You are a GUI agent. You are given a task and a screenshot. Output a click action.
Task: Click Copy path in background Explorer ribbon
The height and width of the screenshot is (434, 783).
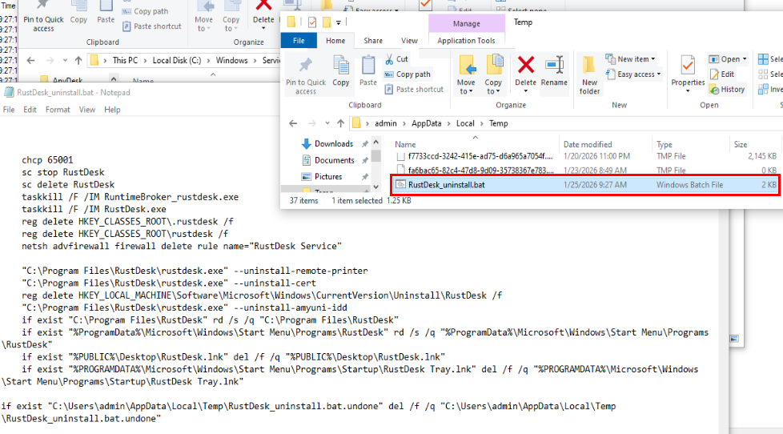click(146, 11)
